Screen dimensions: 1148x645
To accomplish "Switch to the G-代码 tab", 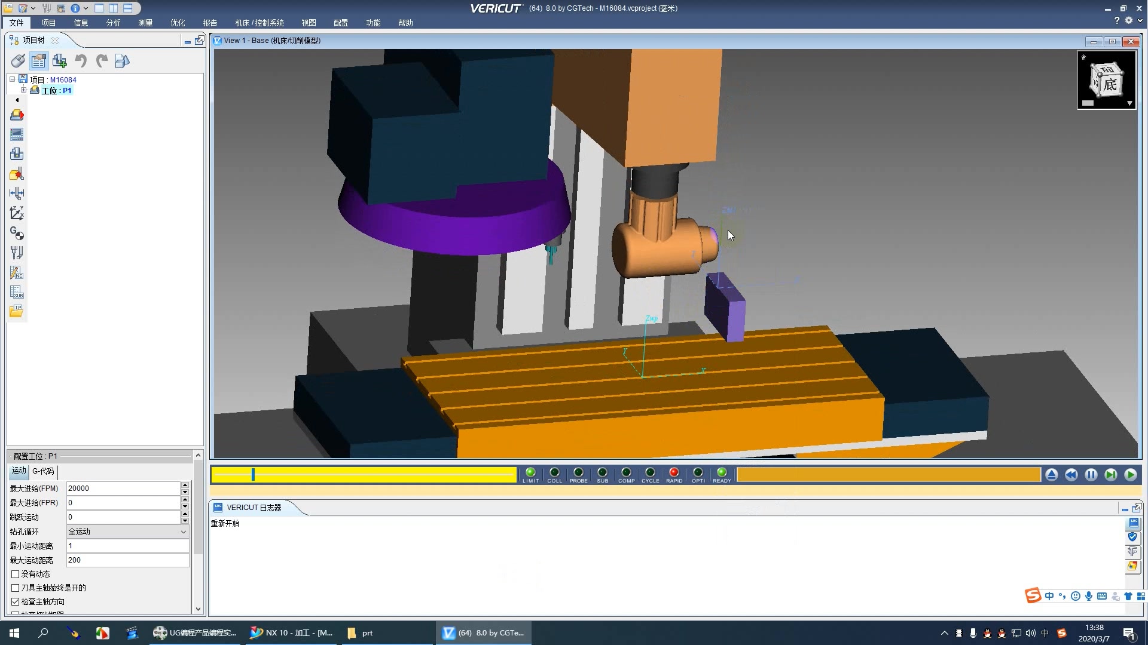I will pos(43,471).
